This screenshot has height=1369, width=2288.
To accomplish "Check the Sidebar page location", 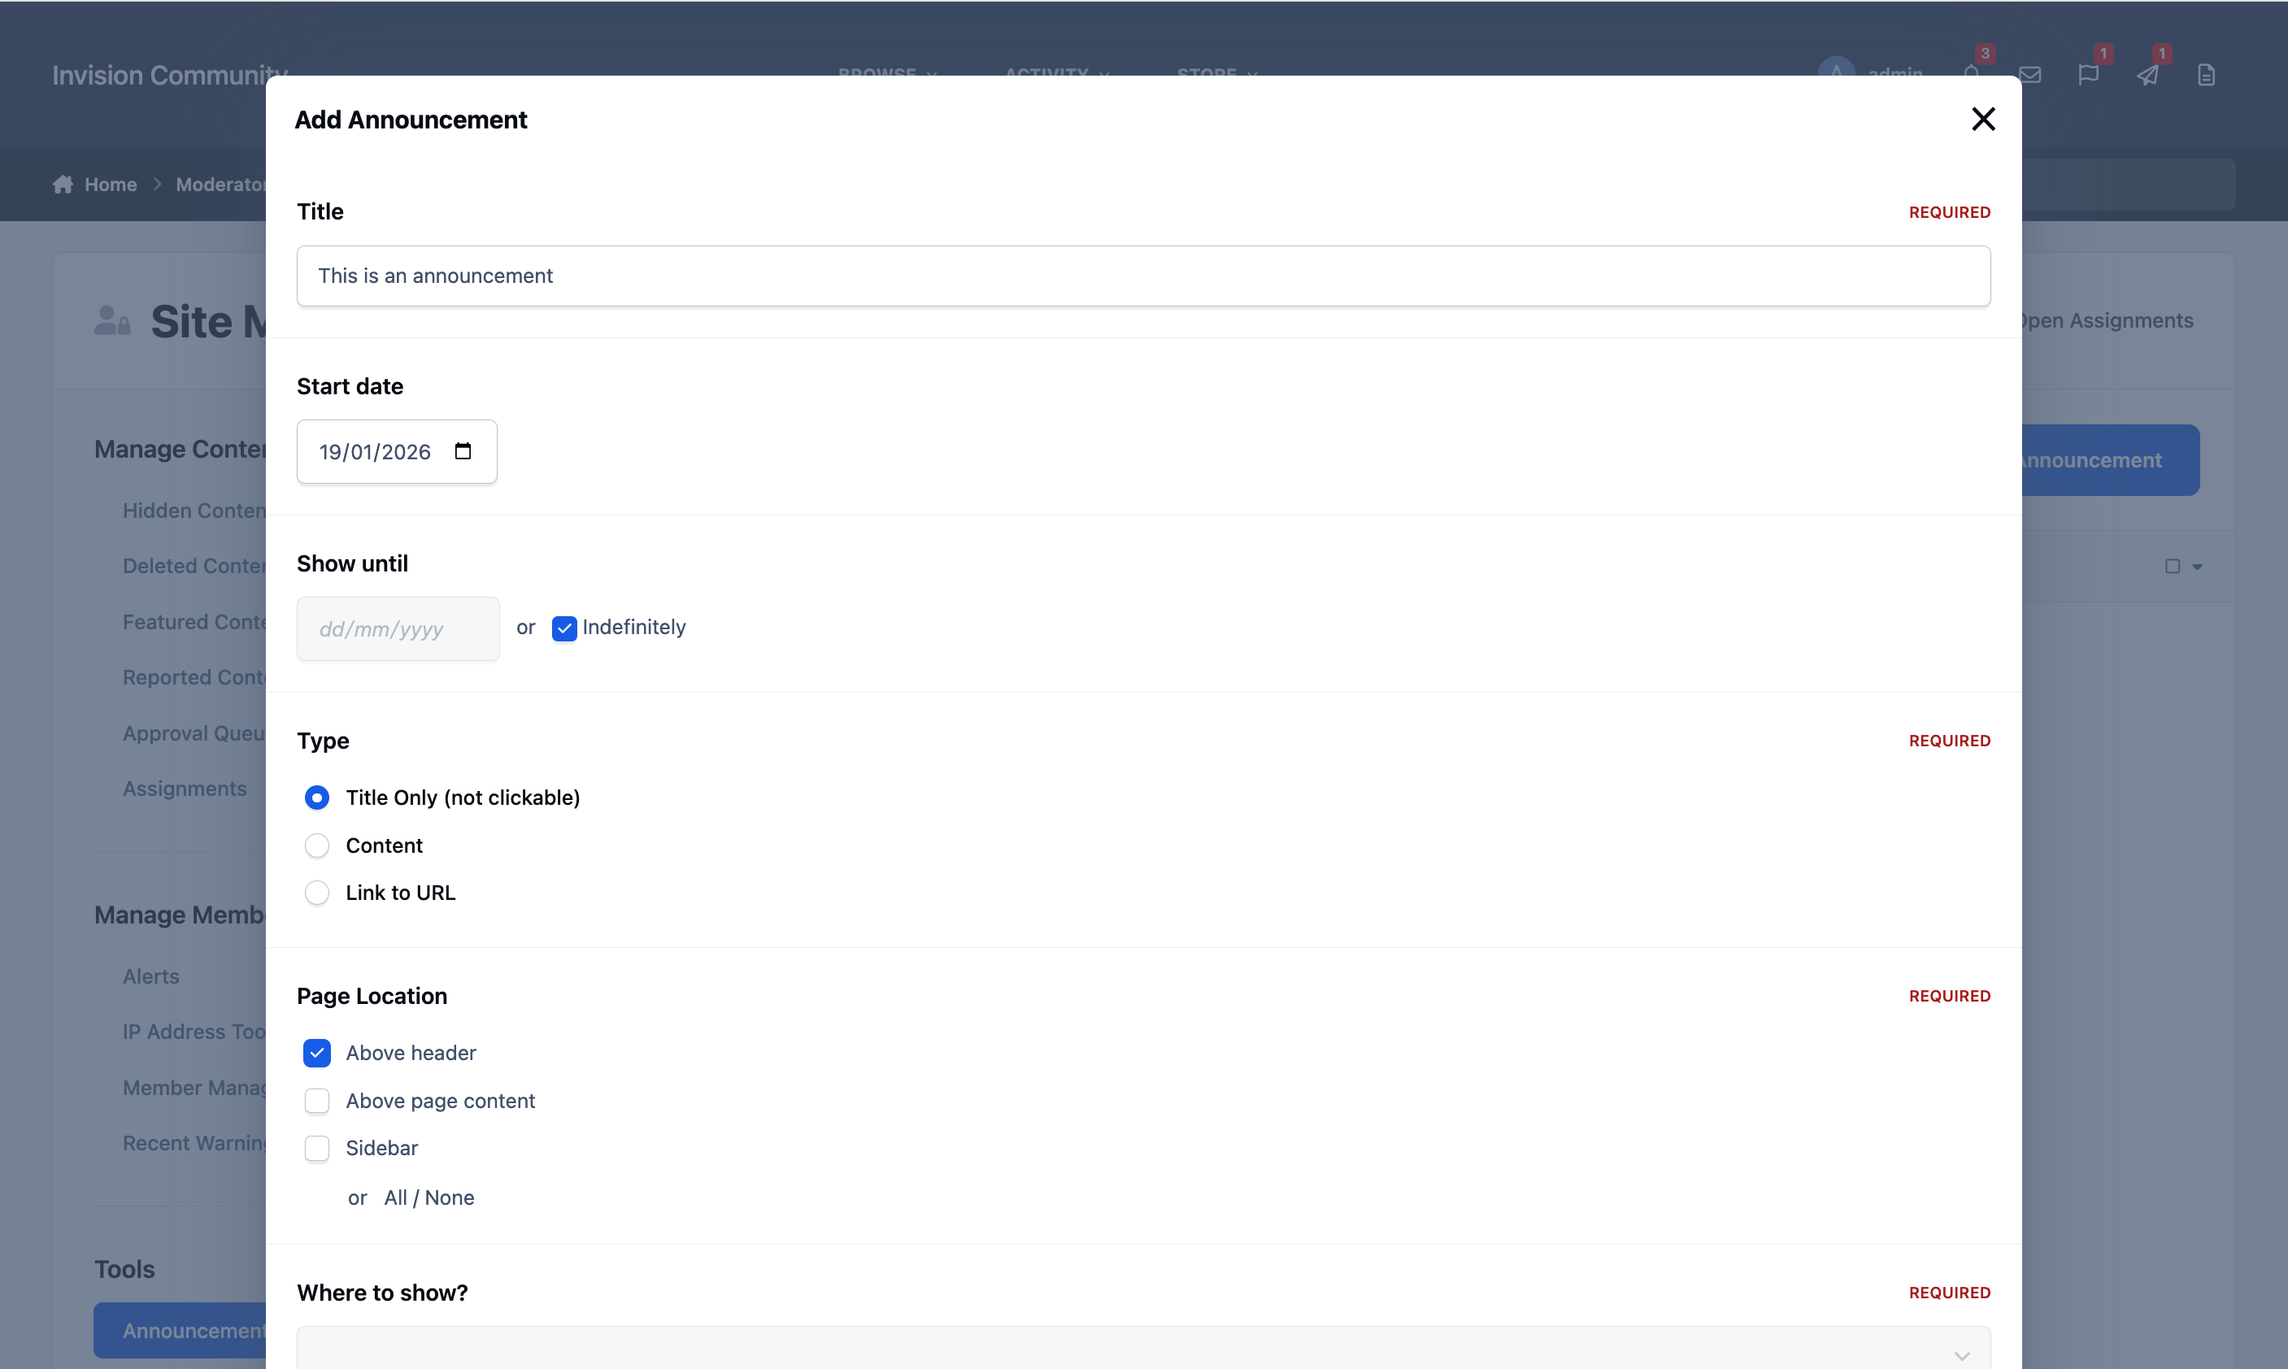I will (316, 1148).
